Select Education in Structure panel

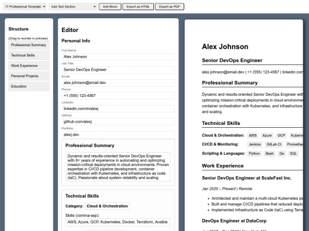pos(29,87)
